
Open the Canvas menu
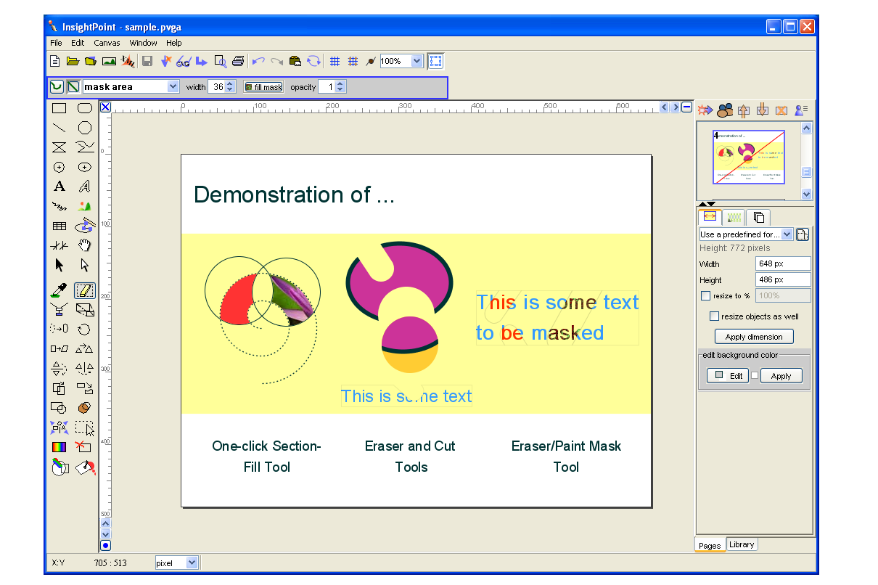point(107,43)
